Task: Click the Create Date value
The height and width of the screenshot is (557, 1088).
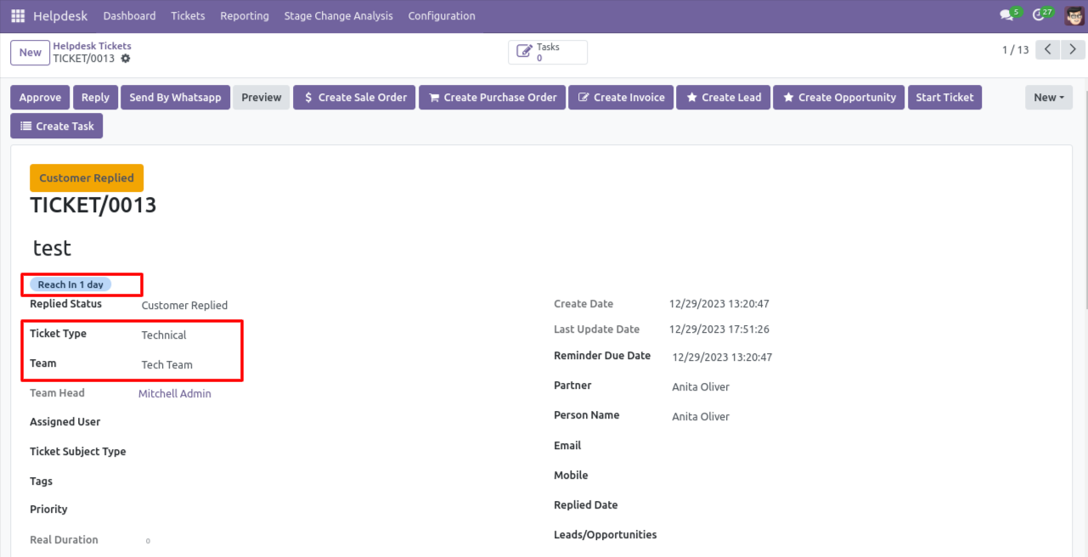Action: click(x=719, y=304)
